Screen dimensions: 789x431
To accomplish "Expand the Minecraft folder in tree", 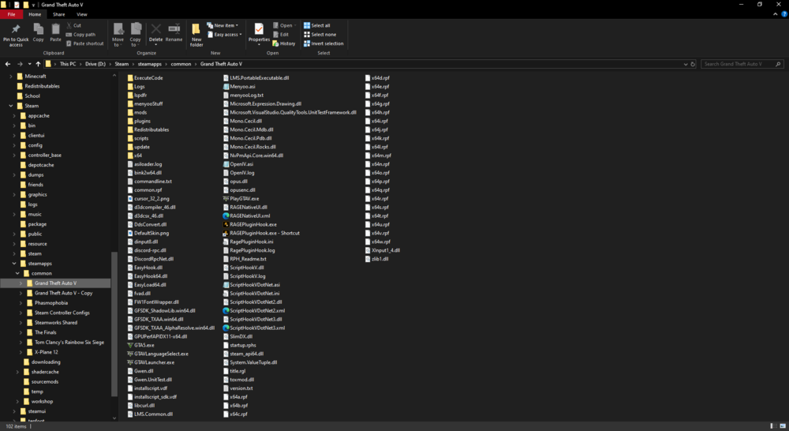I will [x=10, y=76].
